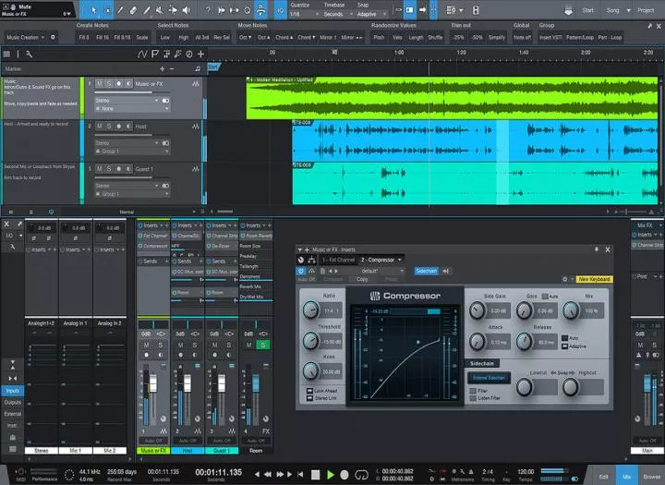Click the Shuffle randomize button

pyautogui.click(x=435, y=37)
